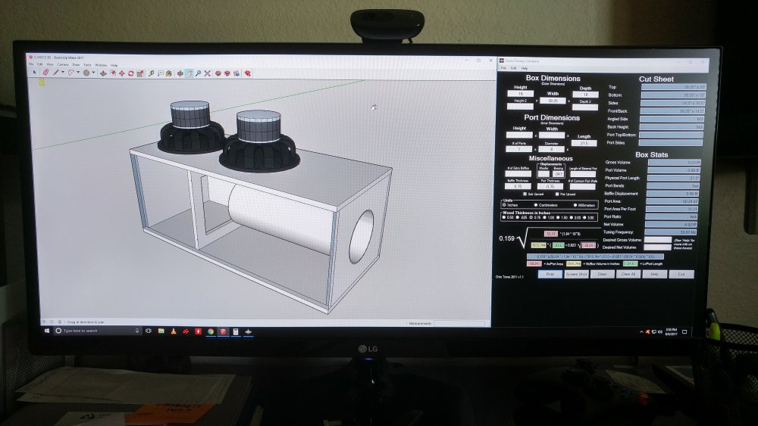
Task: Select the Scale tool
Action: pos(140,73)
